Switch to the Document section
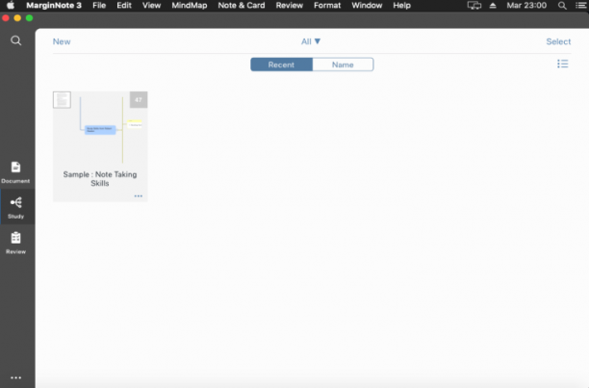Viewport: 589px width, 388px height. click(x=15, y=172)
